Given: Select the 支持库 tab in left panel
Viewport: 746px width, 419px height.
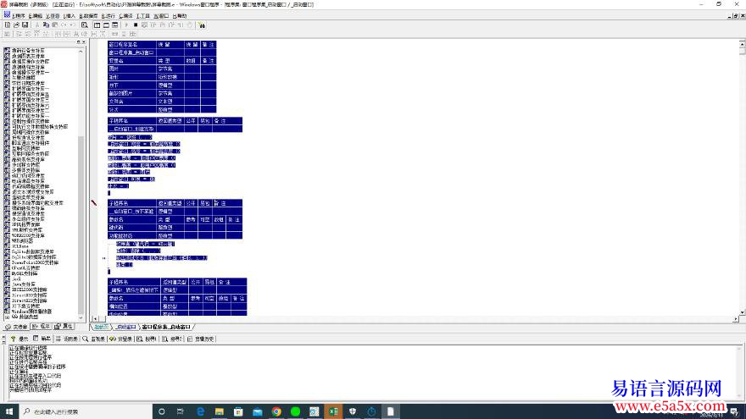Looking at the screenshot, I should [x=17, y=326].
